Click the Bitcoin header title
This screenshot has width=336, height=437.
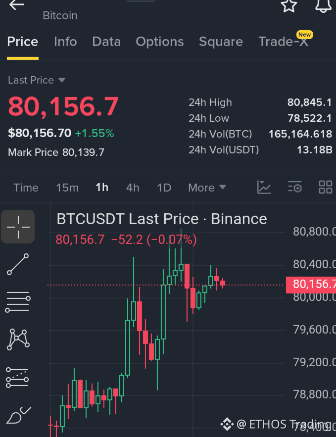[60, 16]
